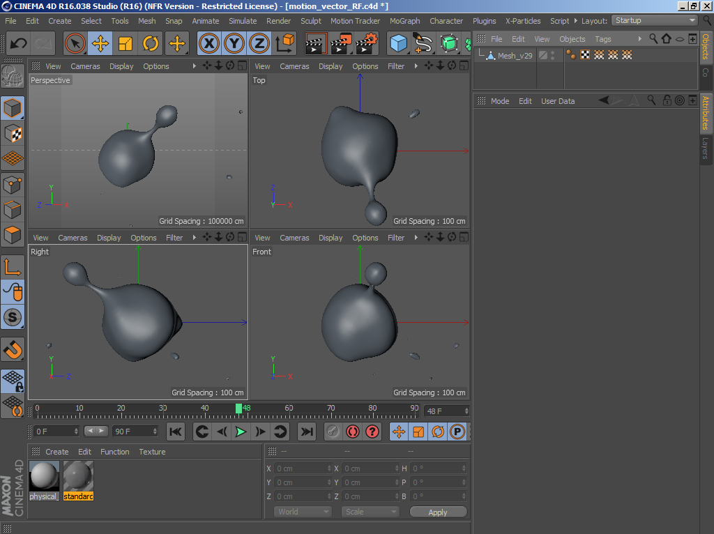Open the MoGraph menu

[x=404, y=21]
